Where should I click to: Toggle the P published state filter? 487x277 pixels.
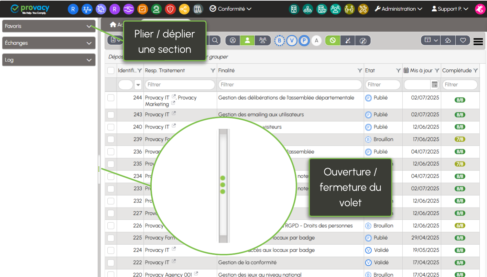pos(304,41)
